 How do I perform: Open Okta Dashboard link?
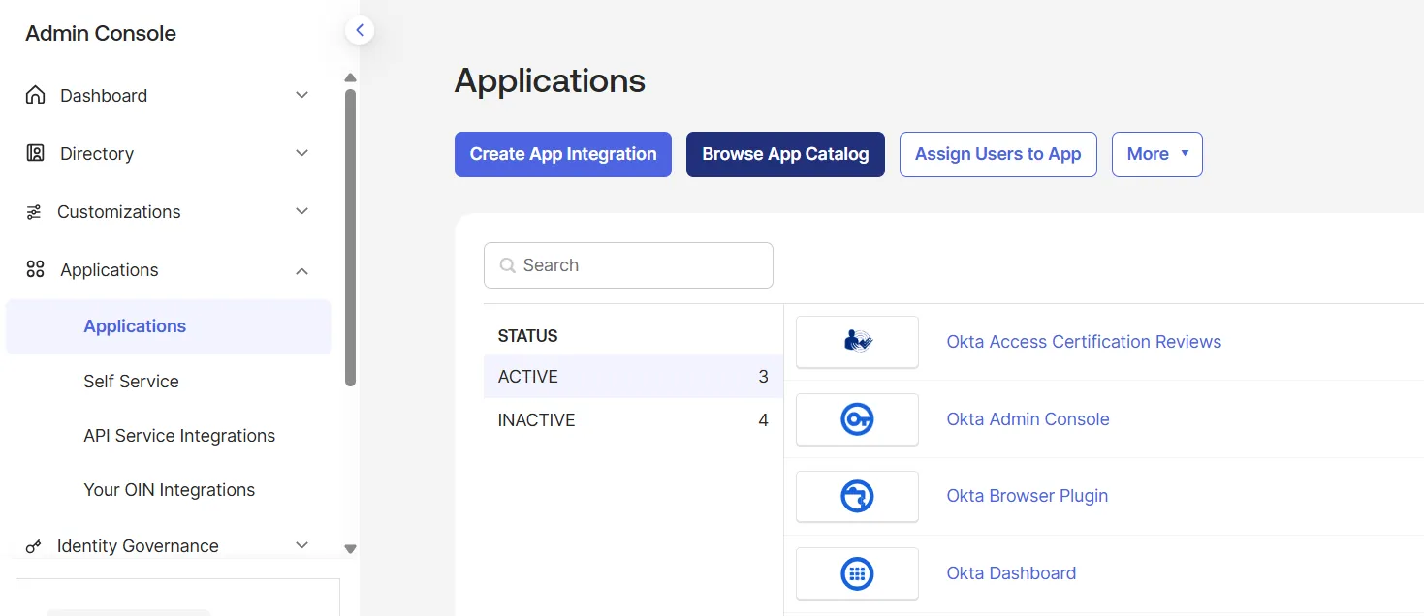coord(1011,573)
